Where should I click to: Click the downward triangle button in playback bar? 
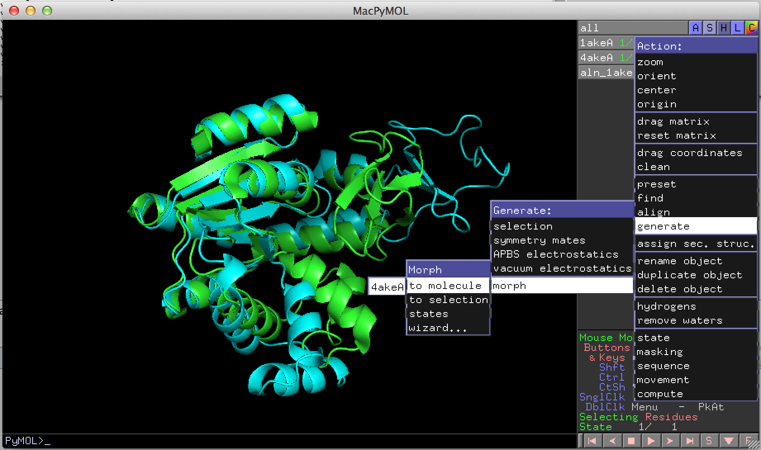[x=729, y=441]
